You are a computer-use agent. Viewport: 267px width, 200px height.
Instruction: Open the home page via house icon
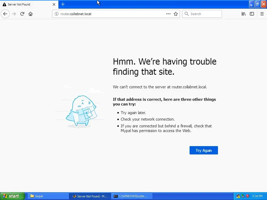pyautogui.click(x=31, y=14)
